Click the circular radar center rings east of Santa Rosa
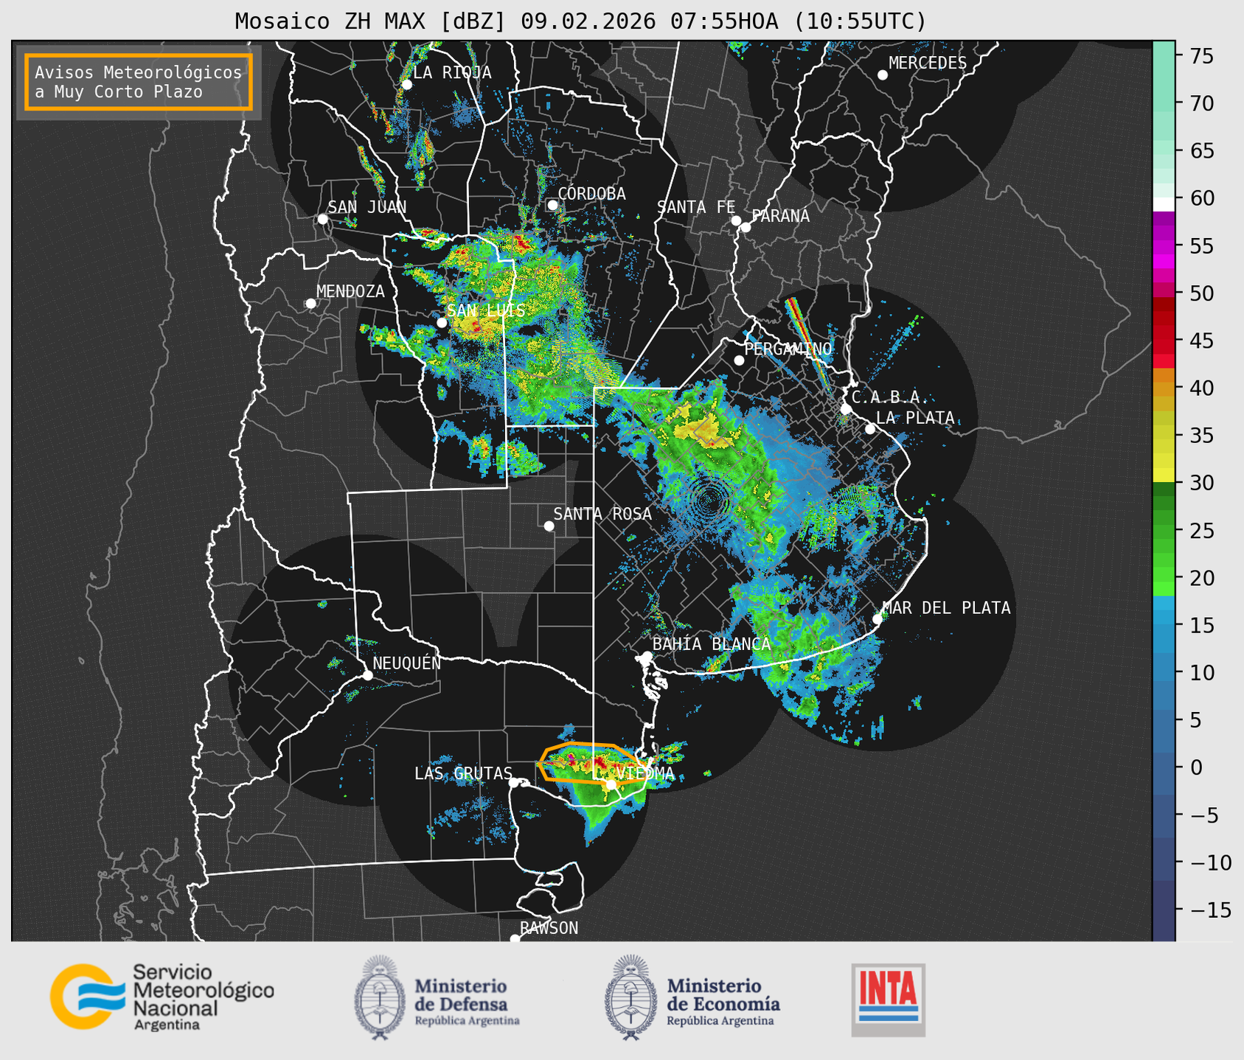This screenshot has height=1060, width=1244. (709, 501)
